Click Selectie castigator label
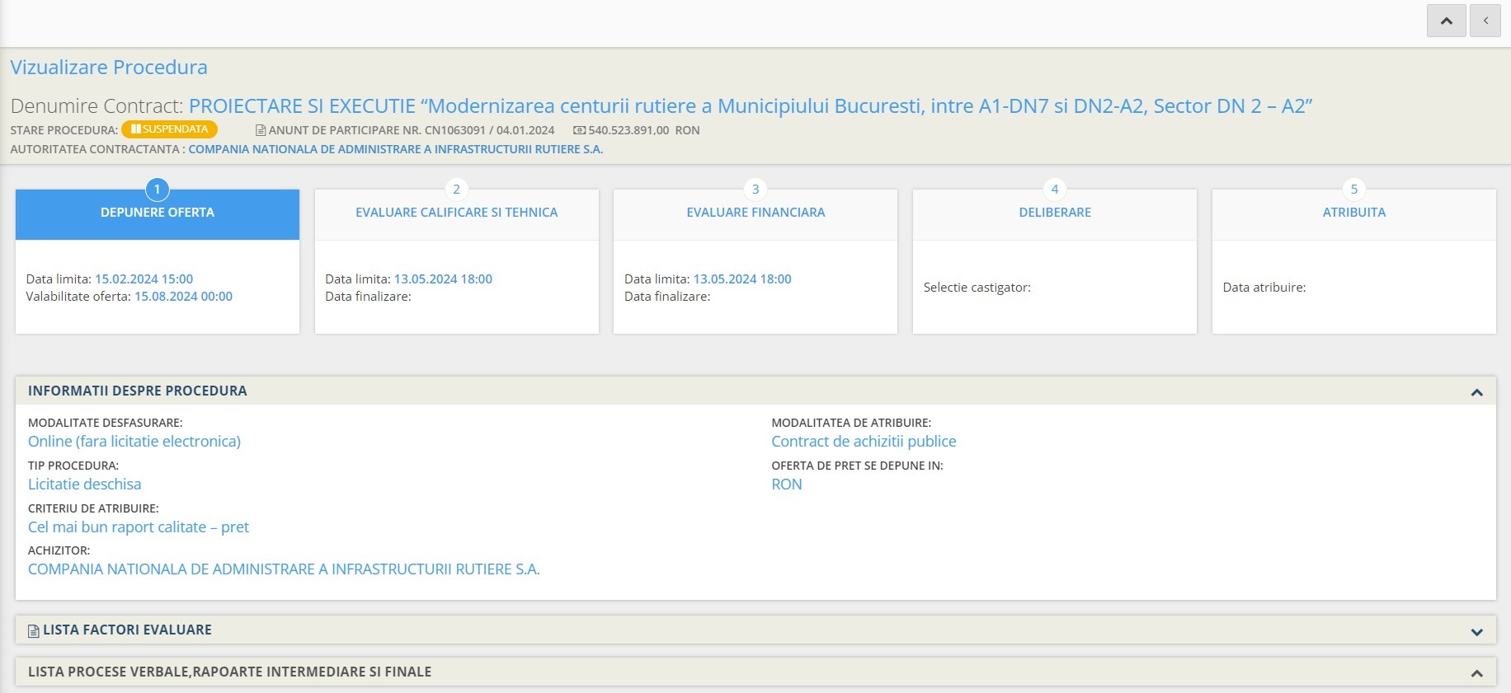Viewport: 1511px width, 693px height. pos(977,288)
